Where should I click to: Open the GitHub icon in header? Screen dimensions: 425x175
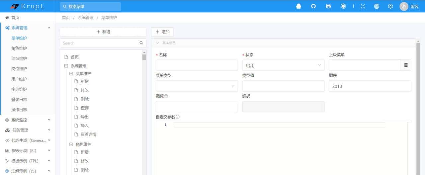pos(313,6)
